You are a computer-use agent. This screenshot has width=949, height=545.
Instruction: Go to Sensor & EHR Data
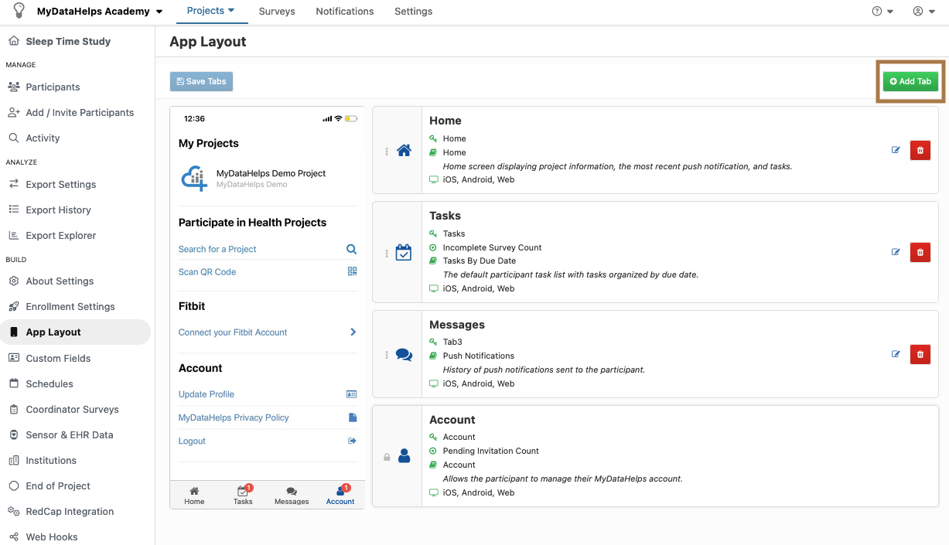(x=70, y=434)
